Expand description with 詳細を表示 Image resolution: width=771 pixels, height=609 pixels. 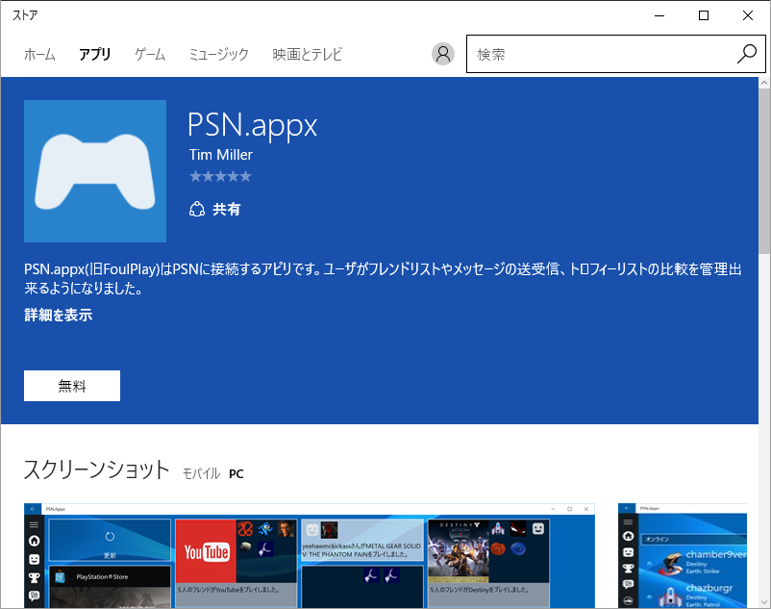click(59, 315)
